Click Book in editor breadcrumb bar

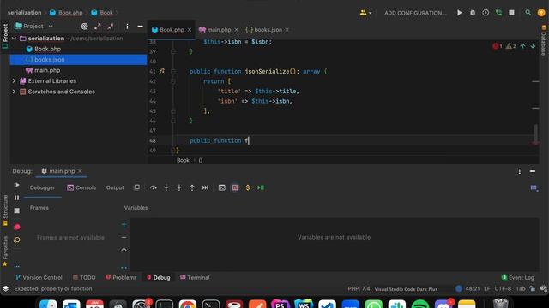click(x=183, y=160)
